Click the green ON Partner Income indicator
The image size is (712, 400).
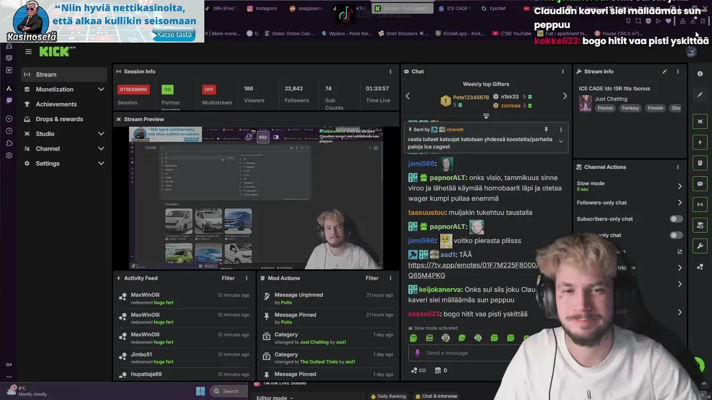tap(167, 89)
